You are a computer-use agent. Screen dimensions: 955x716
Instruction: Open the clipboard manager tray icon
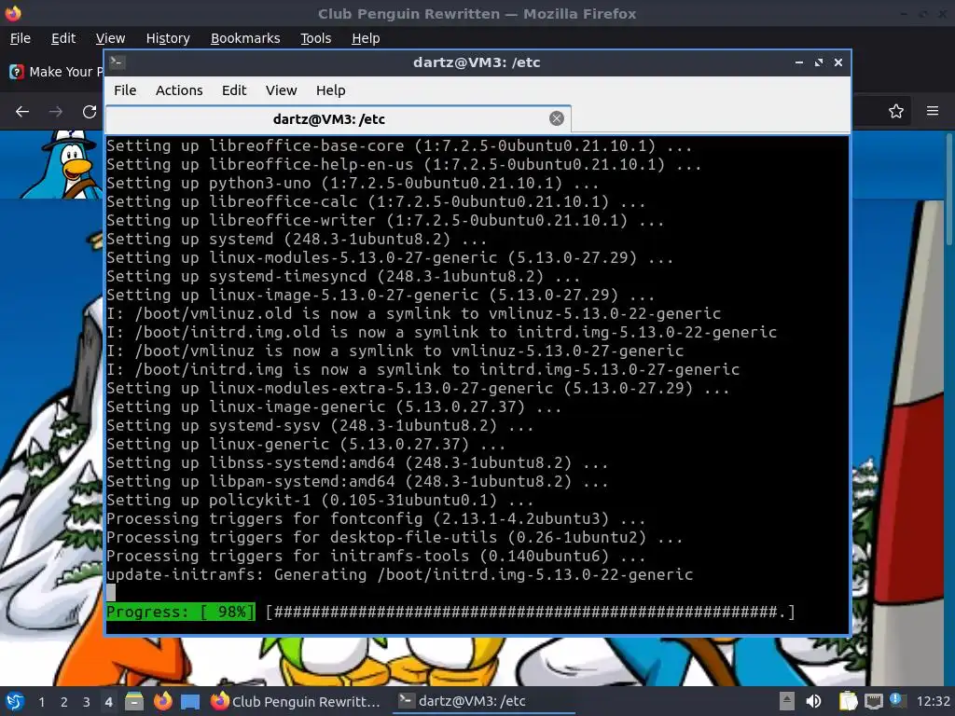tap(848, 701)
